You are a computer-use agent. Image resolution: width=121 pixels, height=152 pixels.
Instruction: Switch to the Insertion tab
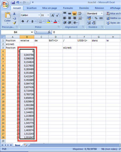coord(32,8)
